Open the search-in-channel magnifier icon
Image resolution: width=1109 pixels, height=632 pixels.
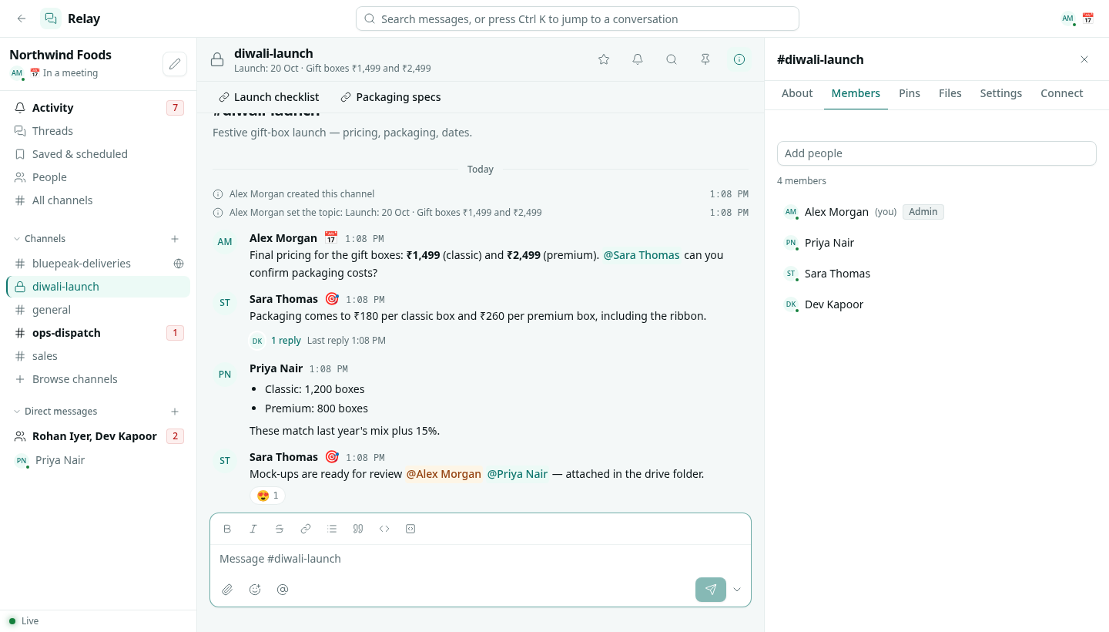(x=672, y=59)
